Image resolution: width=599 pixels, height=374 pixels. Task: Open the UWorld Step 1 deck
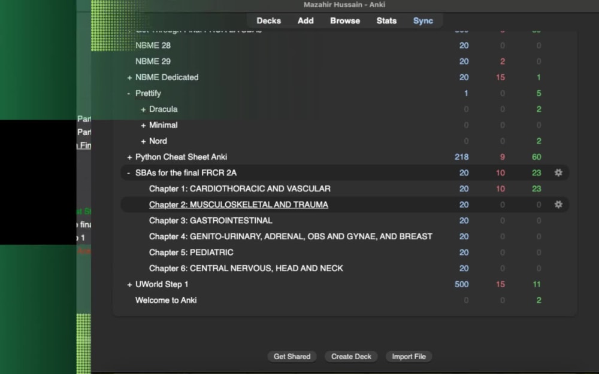[x=162, y=284]
